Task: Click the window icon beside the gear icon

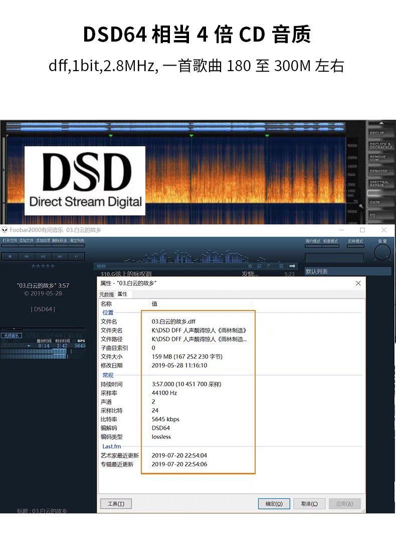Action: point(260,266)
